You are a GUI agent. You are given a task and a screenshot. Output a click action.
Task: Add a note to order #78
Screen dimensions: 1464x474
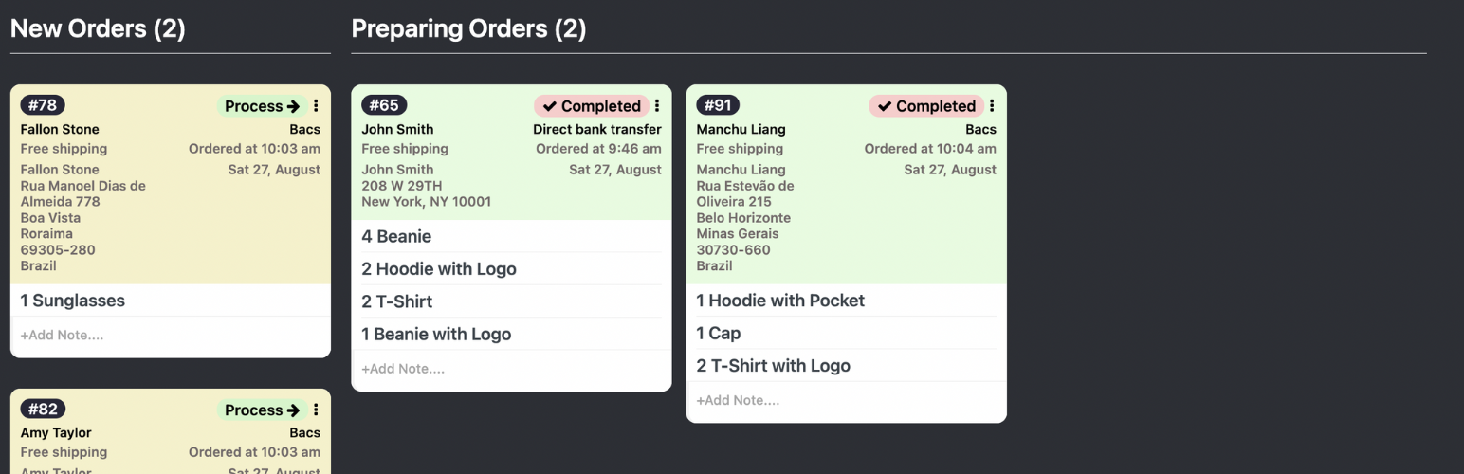pos(63,336)
